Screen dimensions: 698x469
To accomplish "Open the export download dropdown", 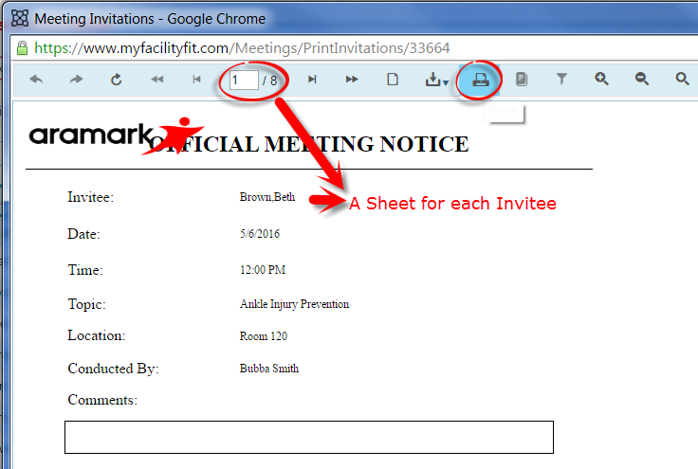I will coord(436,81).
